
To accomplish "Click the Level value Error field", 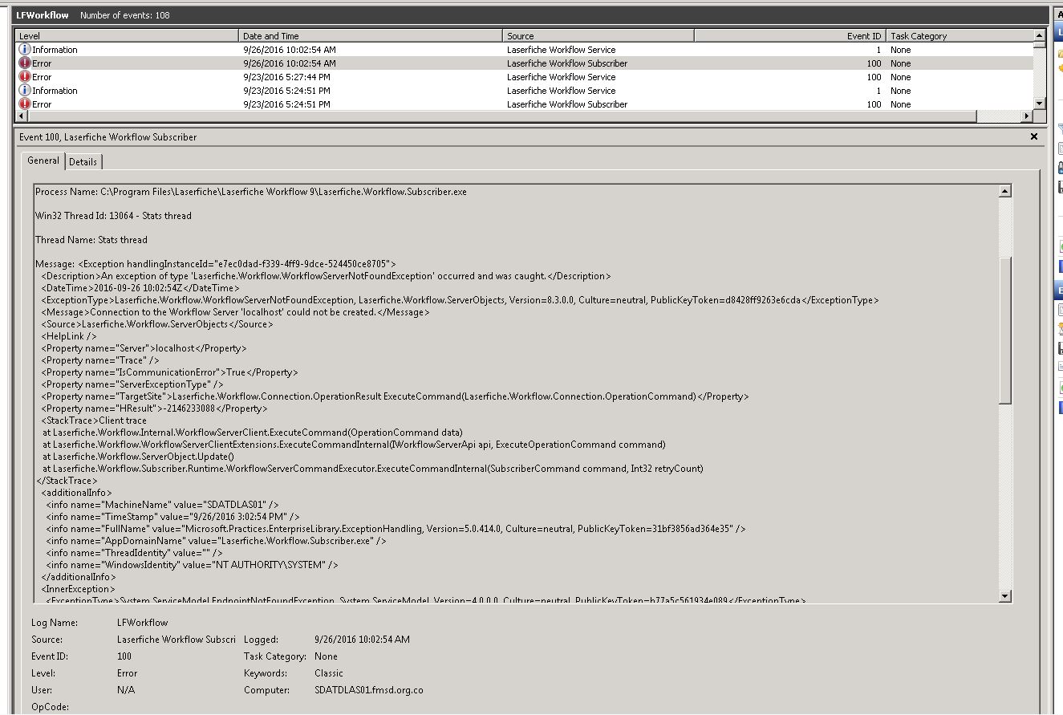I will click(127, 673).
